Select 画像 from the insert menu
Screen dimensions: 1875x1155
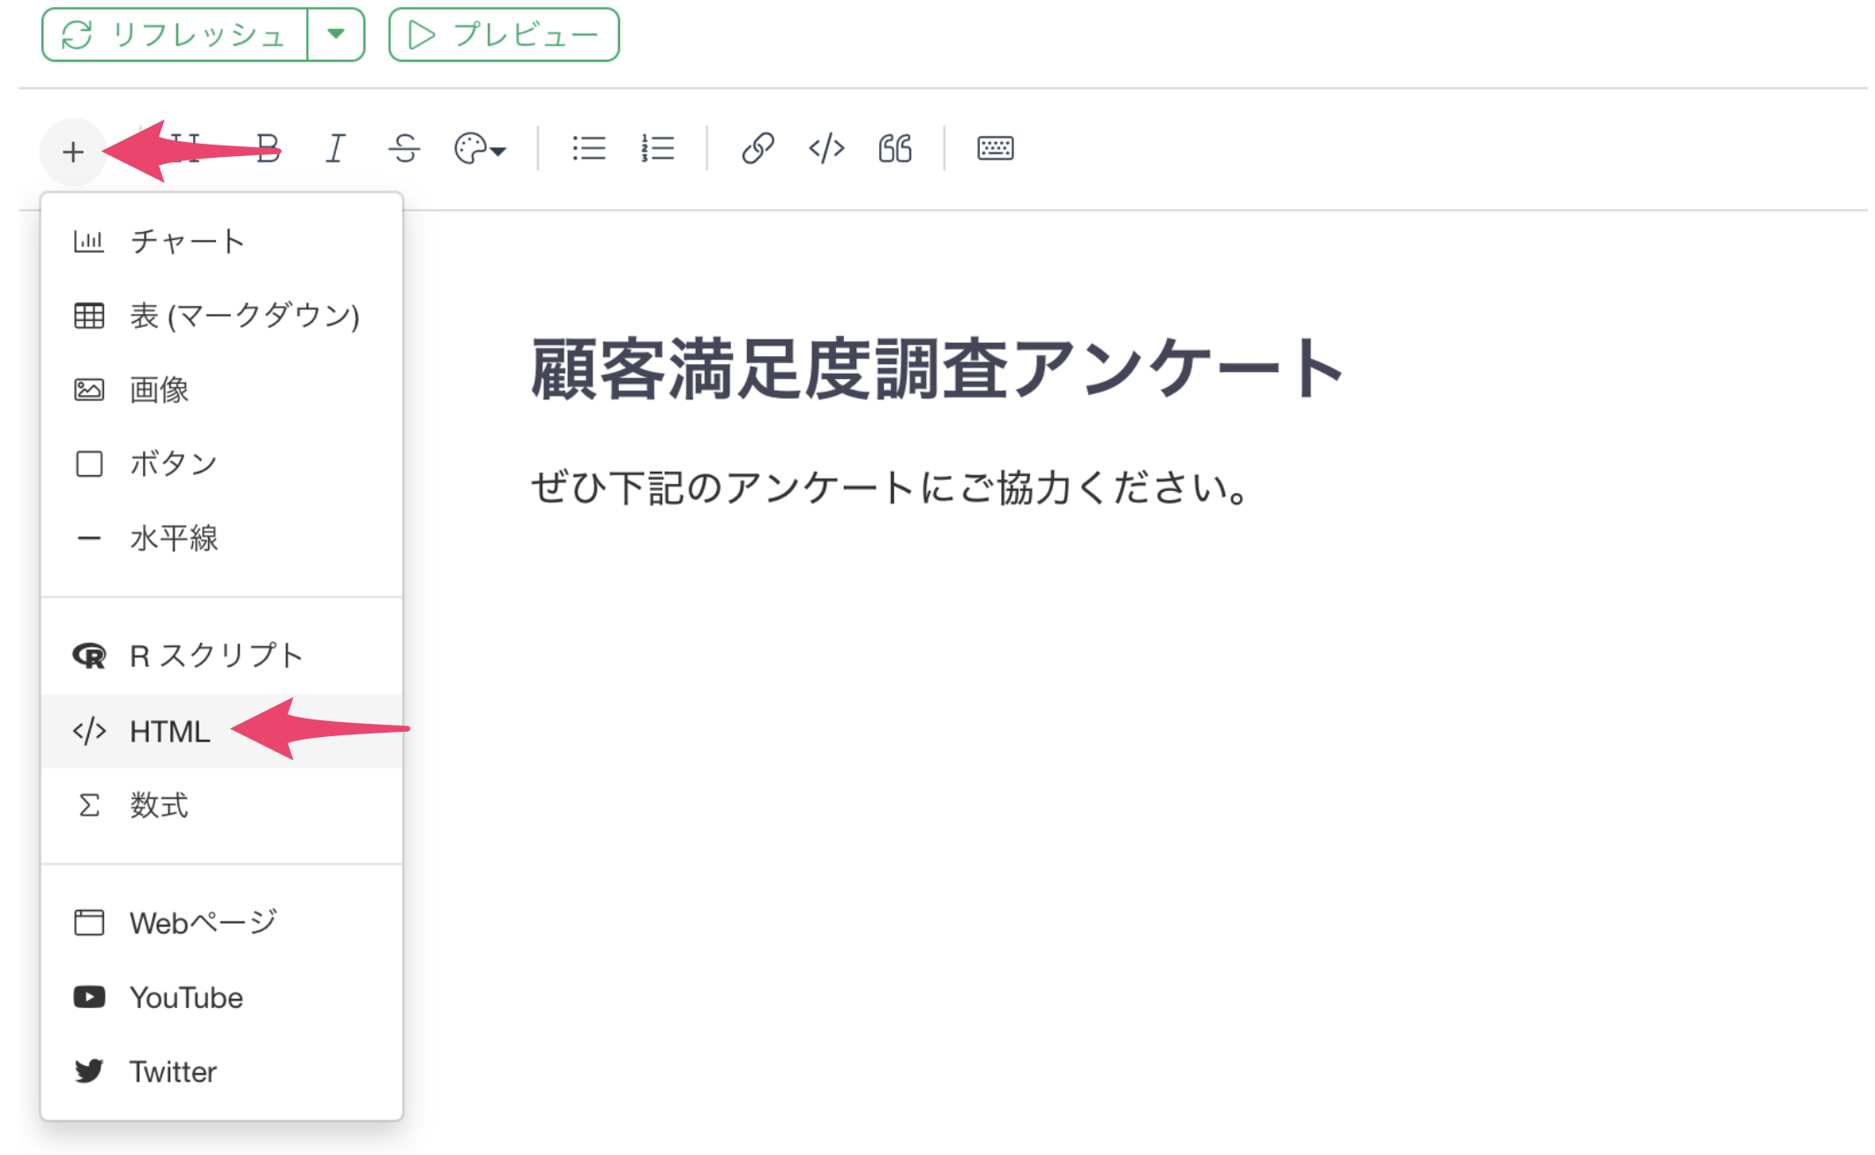(221, 390)
